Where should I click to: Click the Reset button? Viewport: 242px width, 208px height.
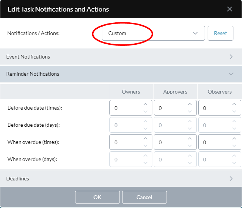[x=220, y=33]
